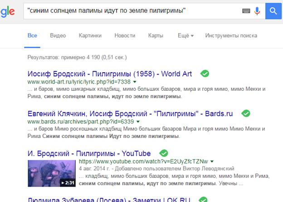Image resolution: width=283 pixels, height=202 pixels.
Task: Click the Google logo
Action: 6,10
